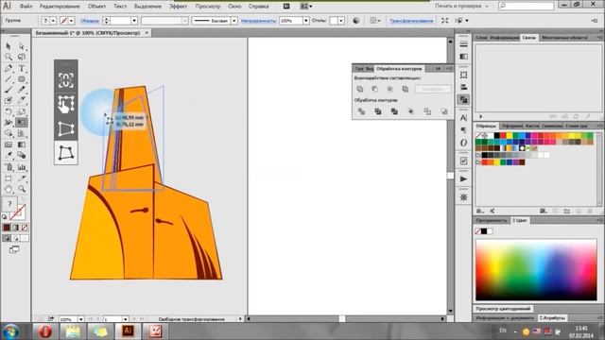Select the Hand tool

point(9,189)
